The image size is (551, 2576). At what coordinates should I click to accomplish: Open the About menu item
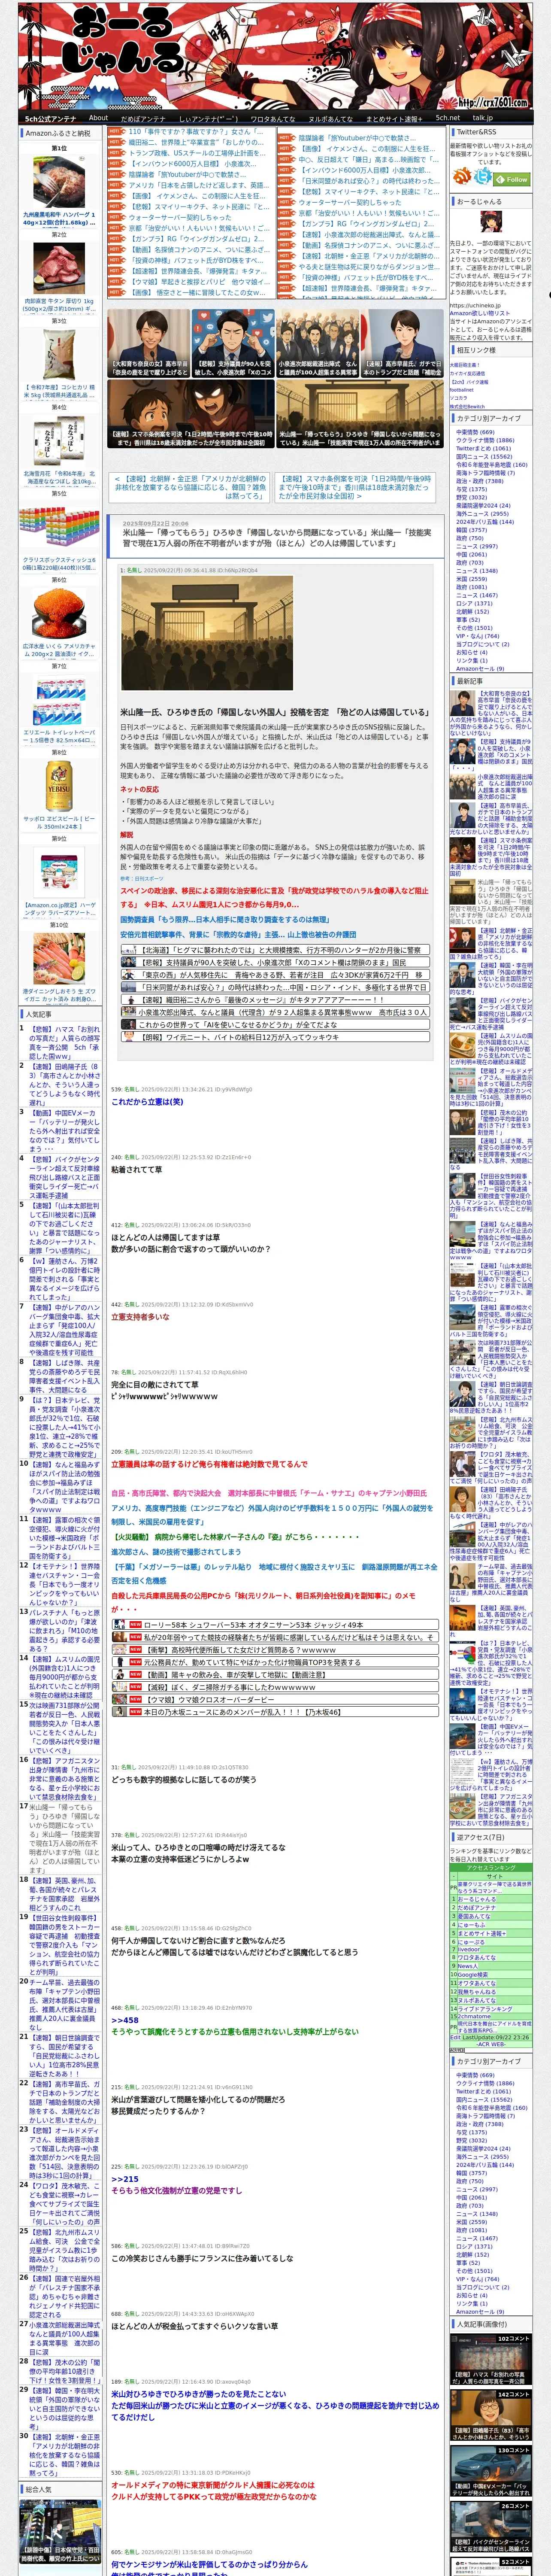coord(98,118)
